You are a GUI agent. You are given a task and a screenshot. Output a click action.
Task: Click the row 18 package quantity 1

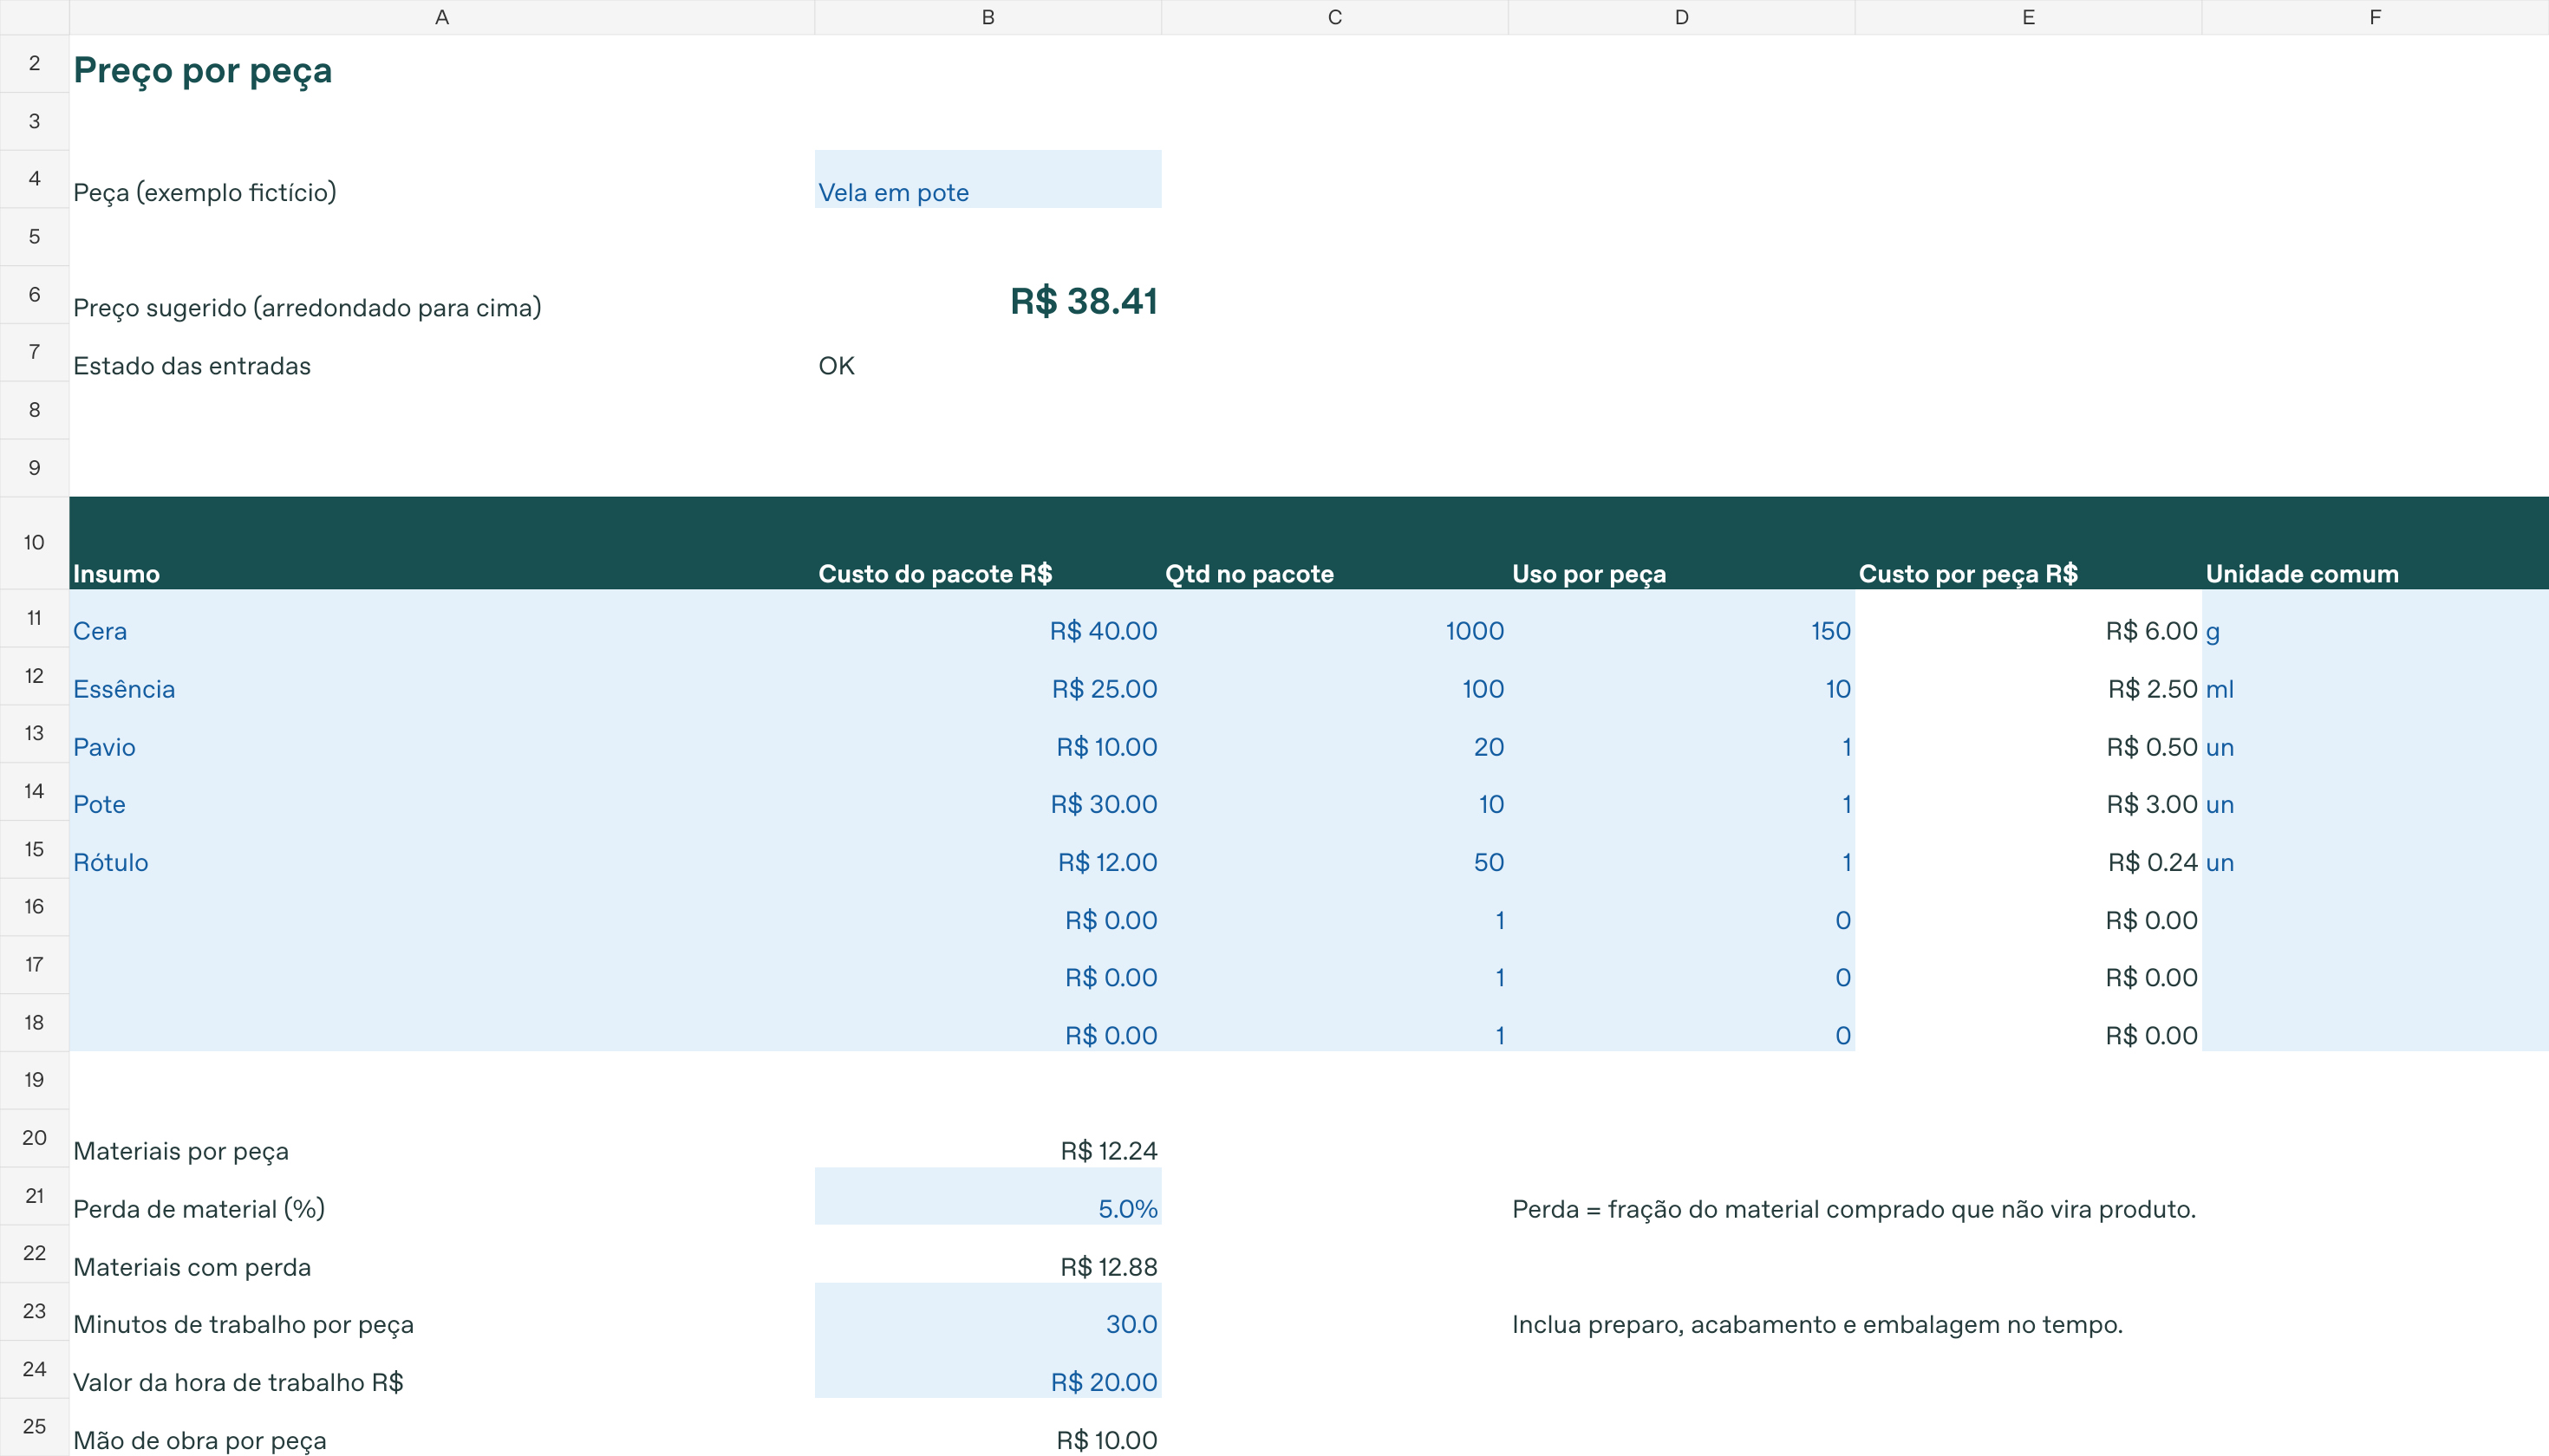click(x=1334, y=1023)
